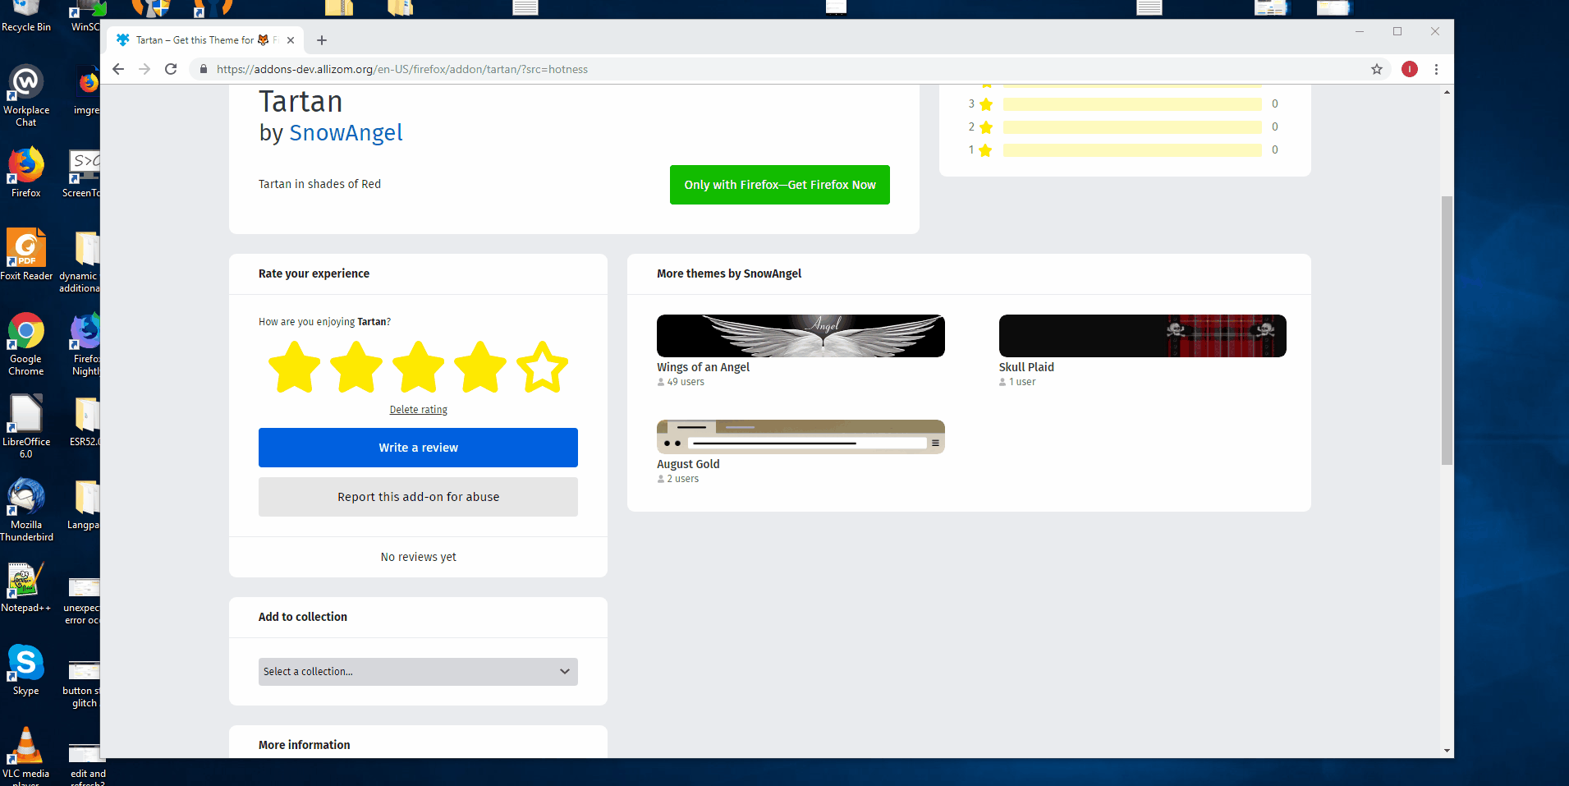Open the ScreenTo desktop shortcut

click(x=81, y=173)
